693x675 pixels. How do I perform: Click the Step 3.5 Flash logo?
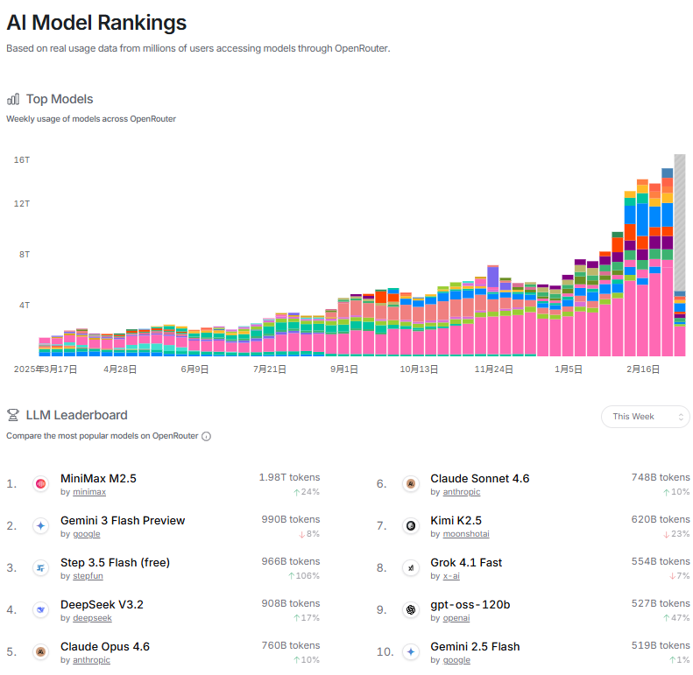coord(40,567)
